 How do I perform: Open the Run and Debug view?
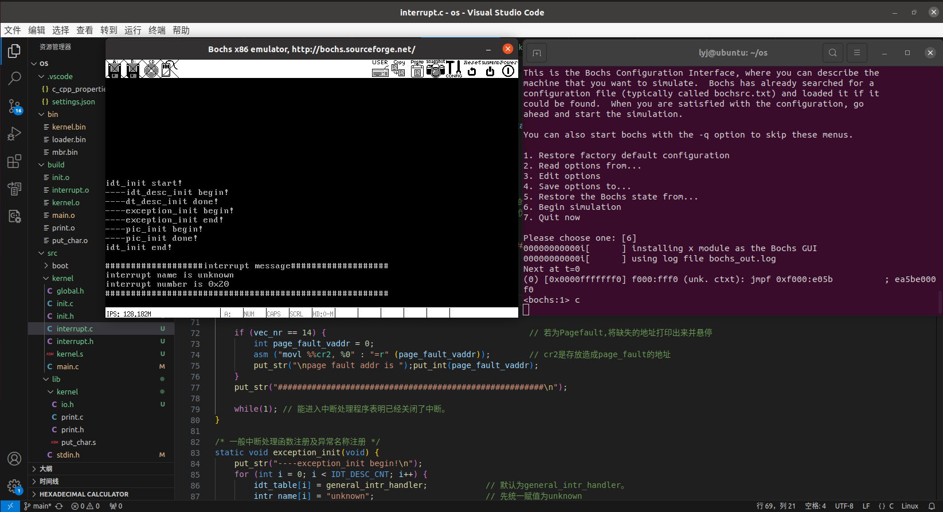[x=14, y=134]
